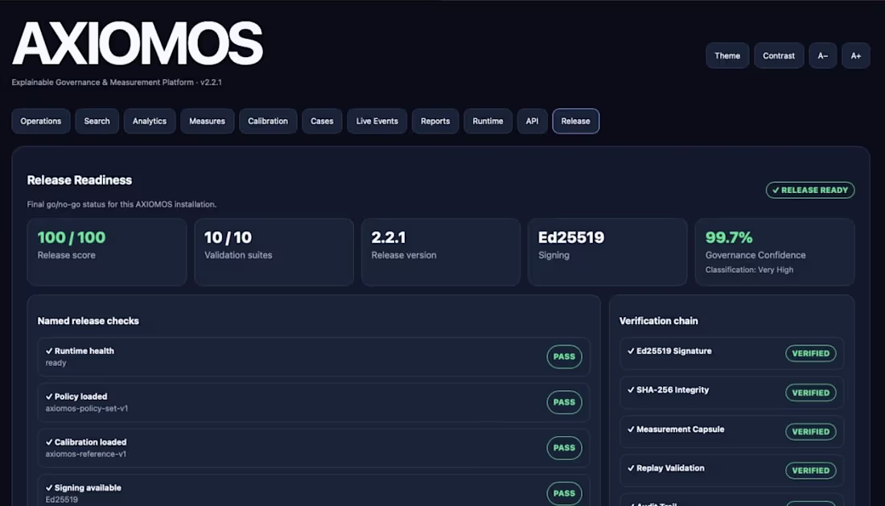Screen dimensions: 885x506
Task: Click PASS badge for Signing available
Action: 565,494
